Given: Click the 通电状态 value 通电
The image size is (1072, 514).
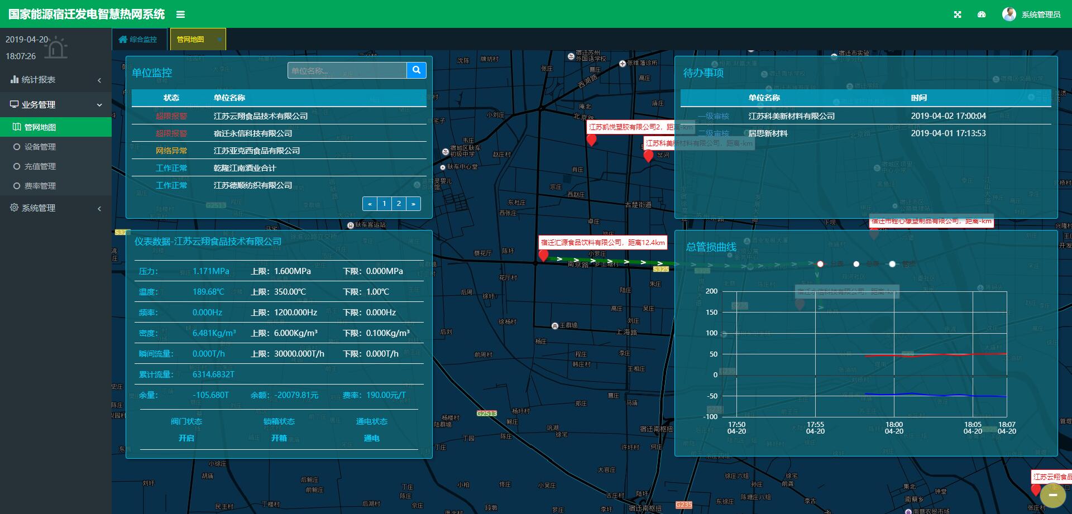Looking at the screenshot, I should [x=372, y=438].
